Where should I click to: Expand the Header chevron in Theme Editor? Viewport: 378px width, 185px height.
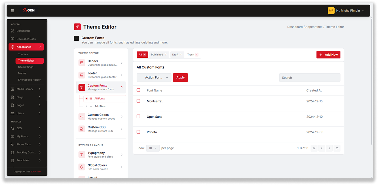pyautogui.click(x=122, y=63)
